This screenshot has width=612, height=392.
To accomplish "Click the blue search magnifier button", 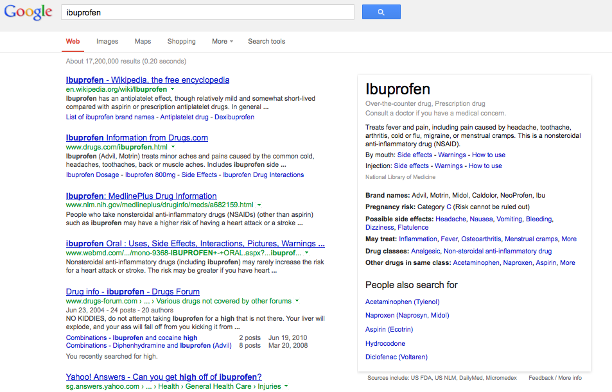I will [381, 12].
